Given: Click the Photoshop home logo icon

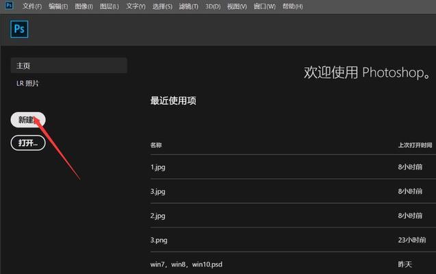Looking at the screenshot, I should tap(19, 29).
